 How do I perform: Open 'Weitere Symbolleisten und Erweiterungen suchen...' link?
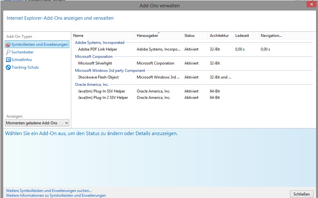click(49, 191)
